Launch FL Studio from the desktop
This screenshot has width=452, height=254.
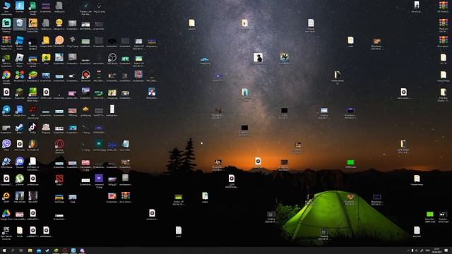(x=32, y=144)
